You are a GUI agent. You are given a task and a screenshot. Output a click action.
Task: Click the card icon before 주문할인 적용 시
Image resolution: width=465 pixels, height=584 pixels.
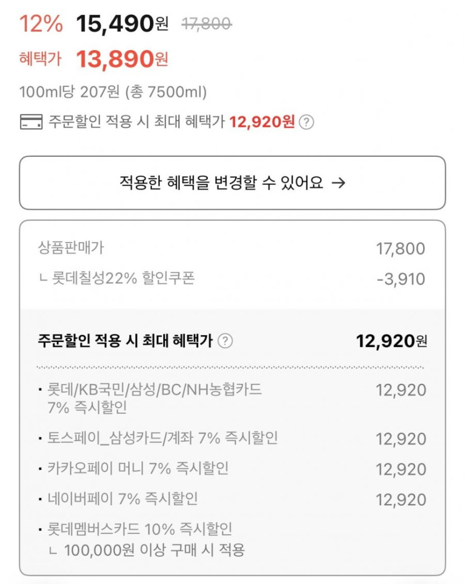(31, 122)
